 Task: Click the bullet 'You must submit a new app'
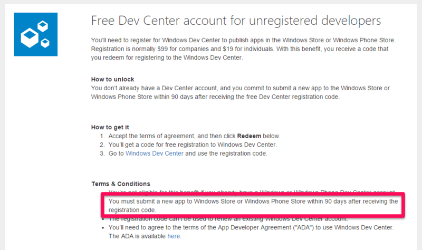tap(253, 206)
